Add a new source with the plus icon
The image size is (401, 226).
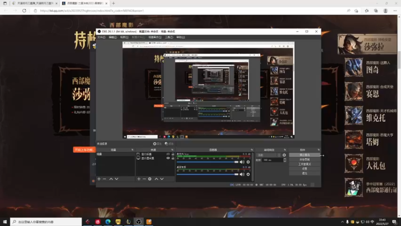pyautogui.click(x=139, y=179)
